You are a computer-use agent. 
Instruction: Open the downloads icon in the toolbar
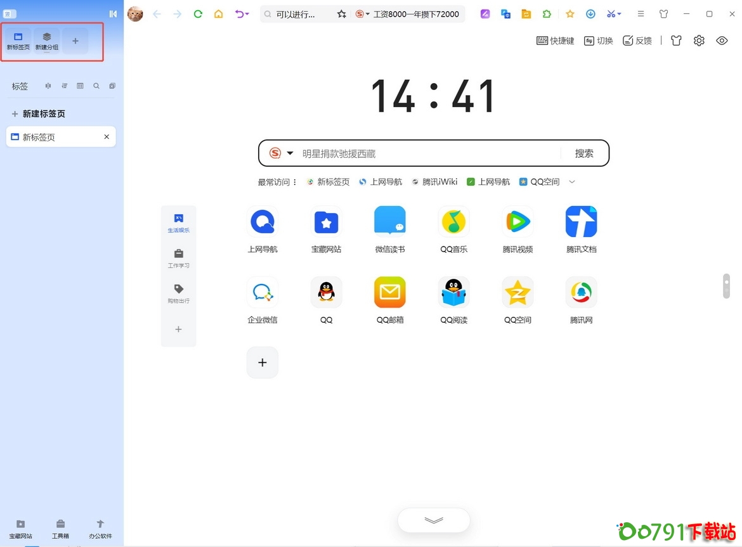[590, 13]
